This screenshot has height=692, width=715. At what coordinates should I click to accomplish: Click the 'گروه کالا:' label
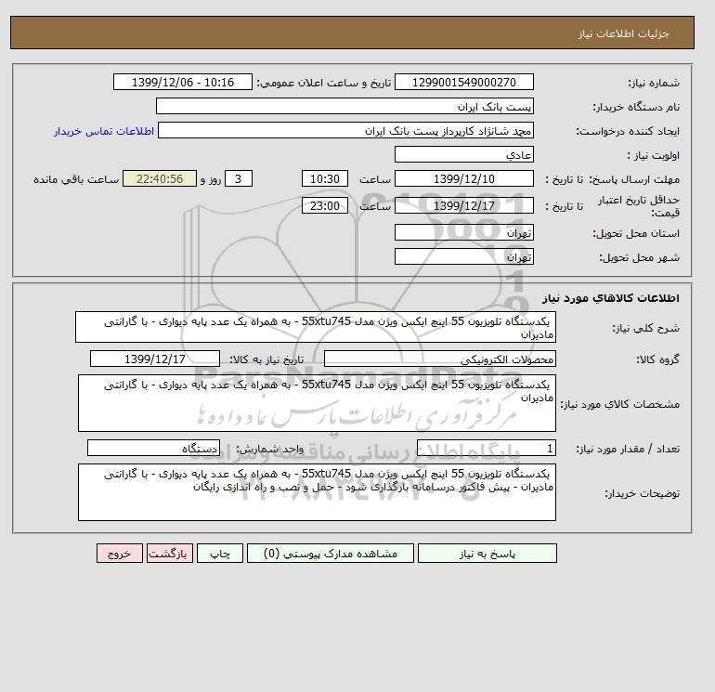click(658, 359)
